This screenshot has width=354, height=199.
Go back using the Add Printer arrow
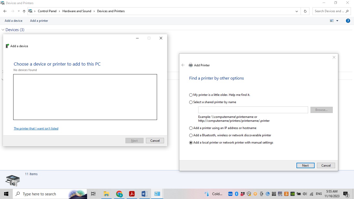(x=183, y=65)
